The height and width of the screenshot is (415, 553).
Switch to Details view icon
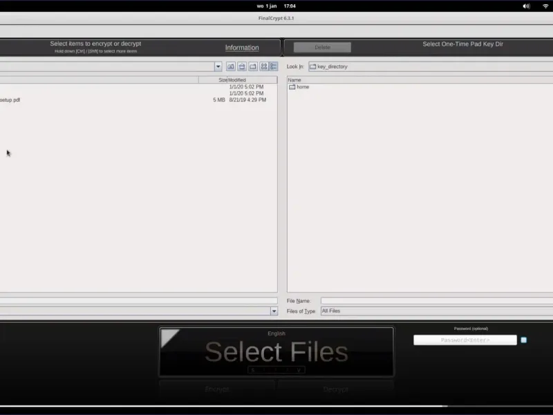(274, 66)
